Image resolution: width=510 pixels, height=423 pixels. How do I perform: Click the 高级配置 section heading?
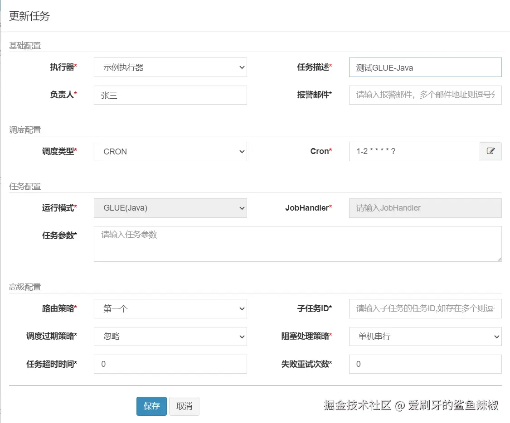click(x=25, y=287)
